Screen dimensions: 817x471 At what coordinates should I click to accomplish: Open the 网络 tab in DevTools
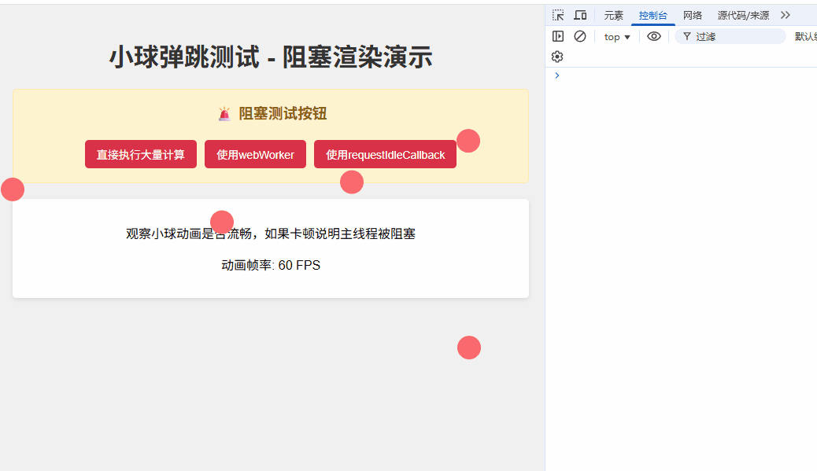[x=693, y=15]
